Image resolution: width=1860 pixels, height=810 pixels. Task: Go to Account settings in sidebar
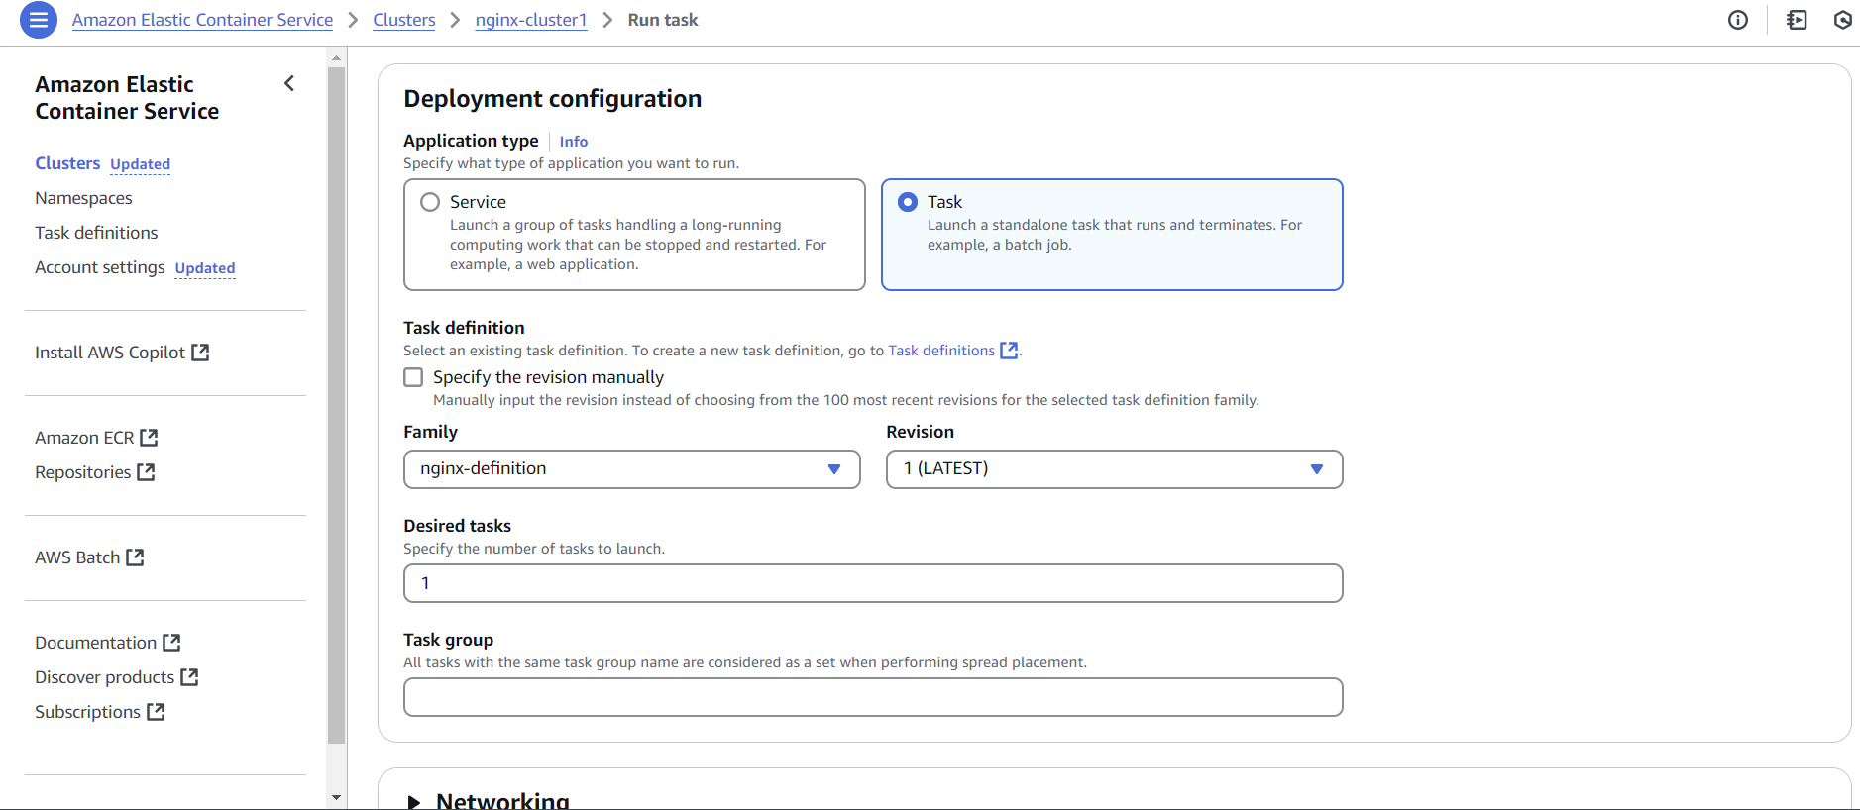100,267
